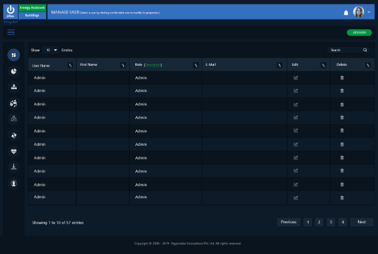Sort by E-Mail column
Image resolution: width=378 pixels, height=254 pixels.
pos(280,65)
